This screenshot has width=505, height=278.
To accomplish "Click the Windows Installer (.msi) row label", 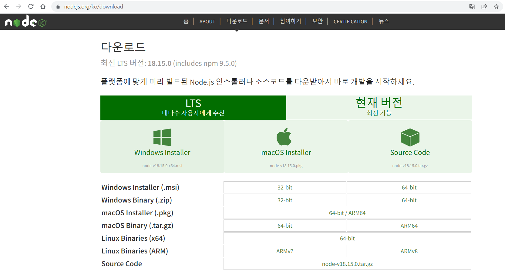I will [140, 187].
